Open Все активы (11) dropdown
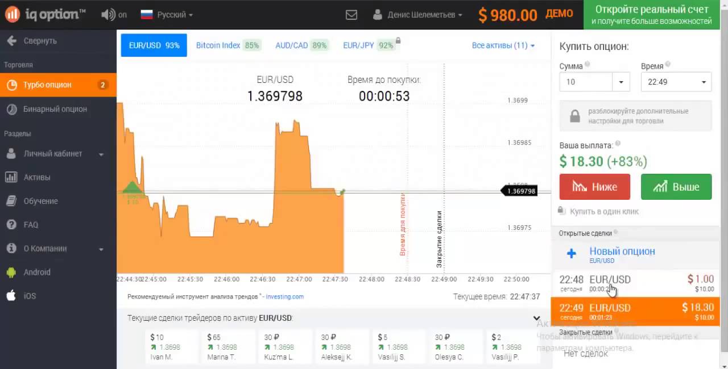The image size is (728, 369). pyautogui.click(x=503, y=45)
